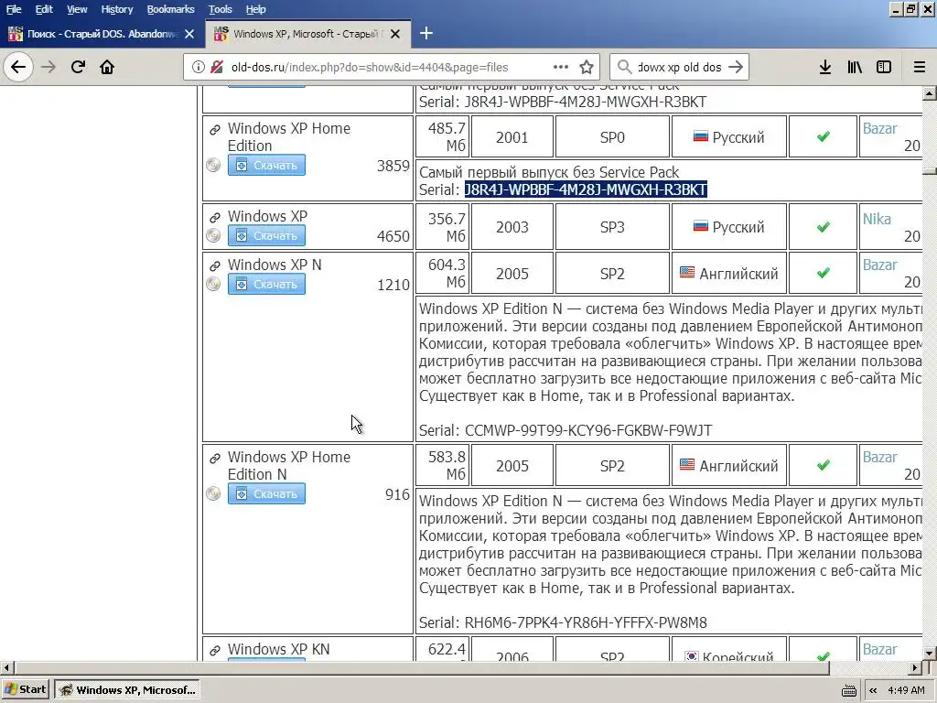The height and width of the screenshot is (703, 937).
Task: Open the Library bookmarks and history icon
Action: [x=855, y=67]
